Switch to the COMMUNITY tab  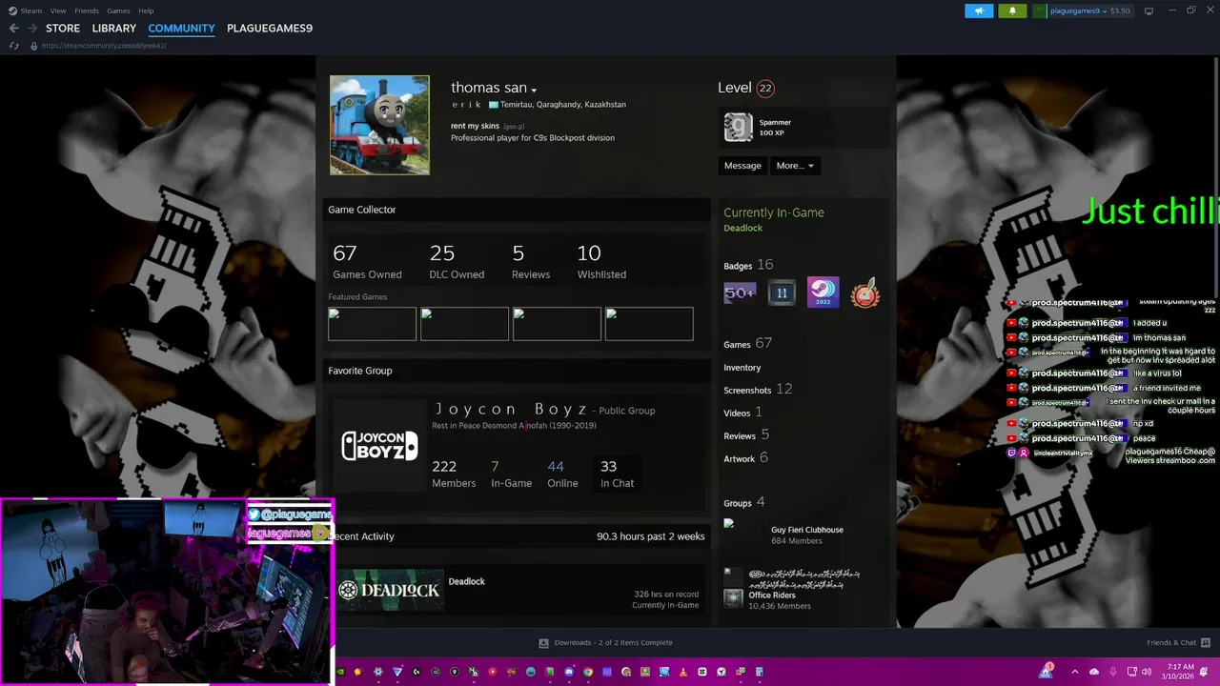coord(181,29)
